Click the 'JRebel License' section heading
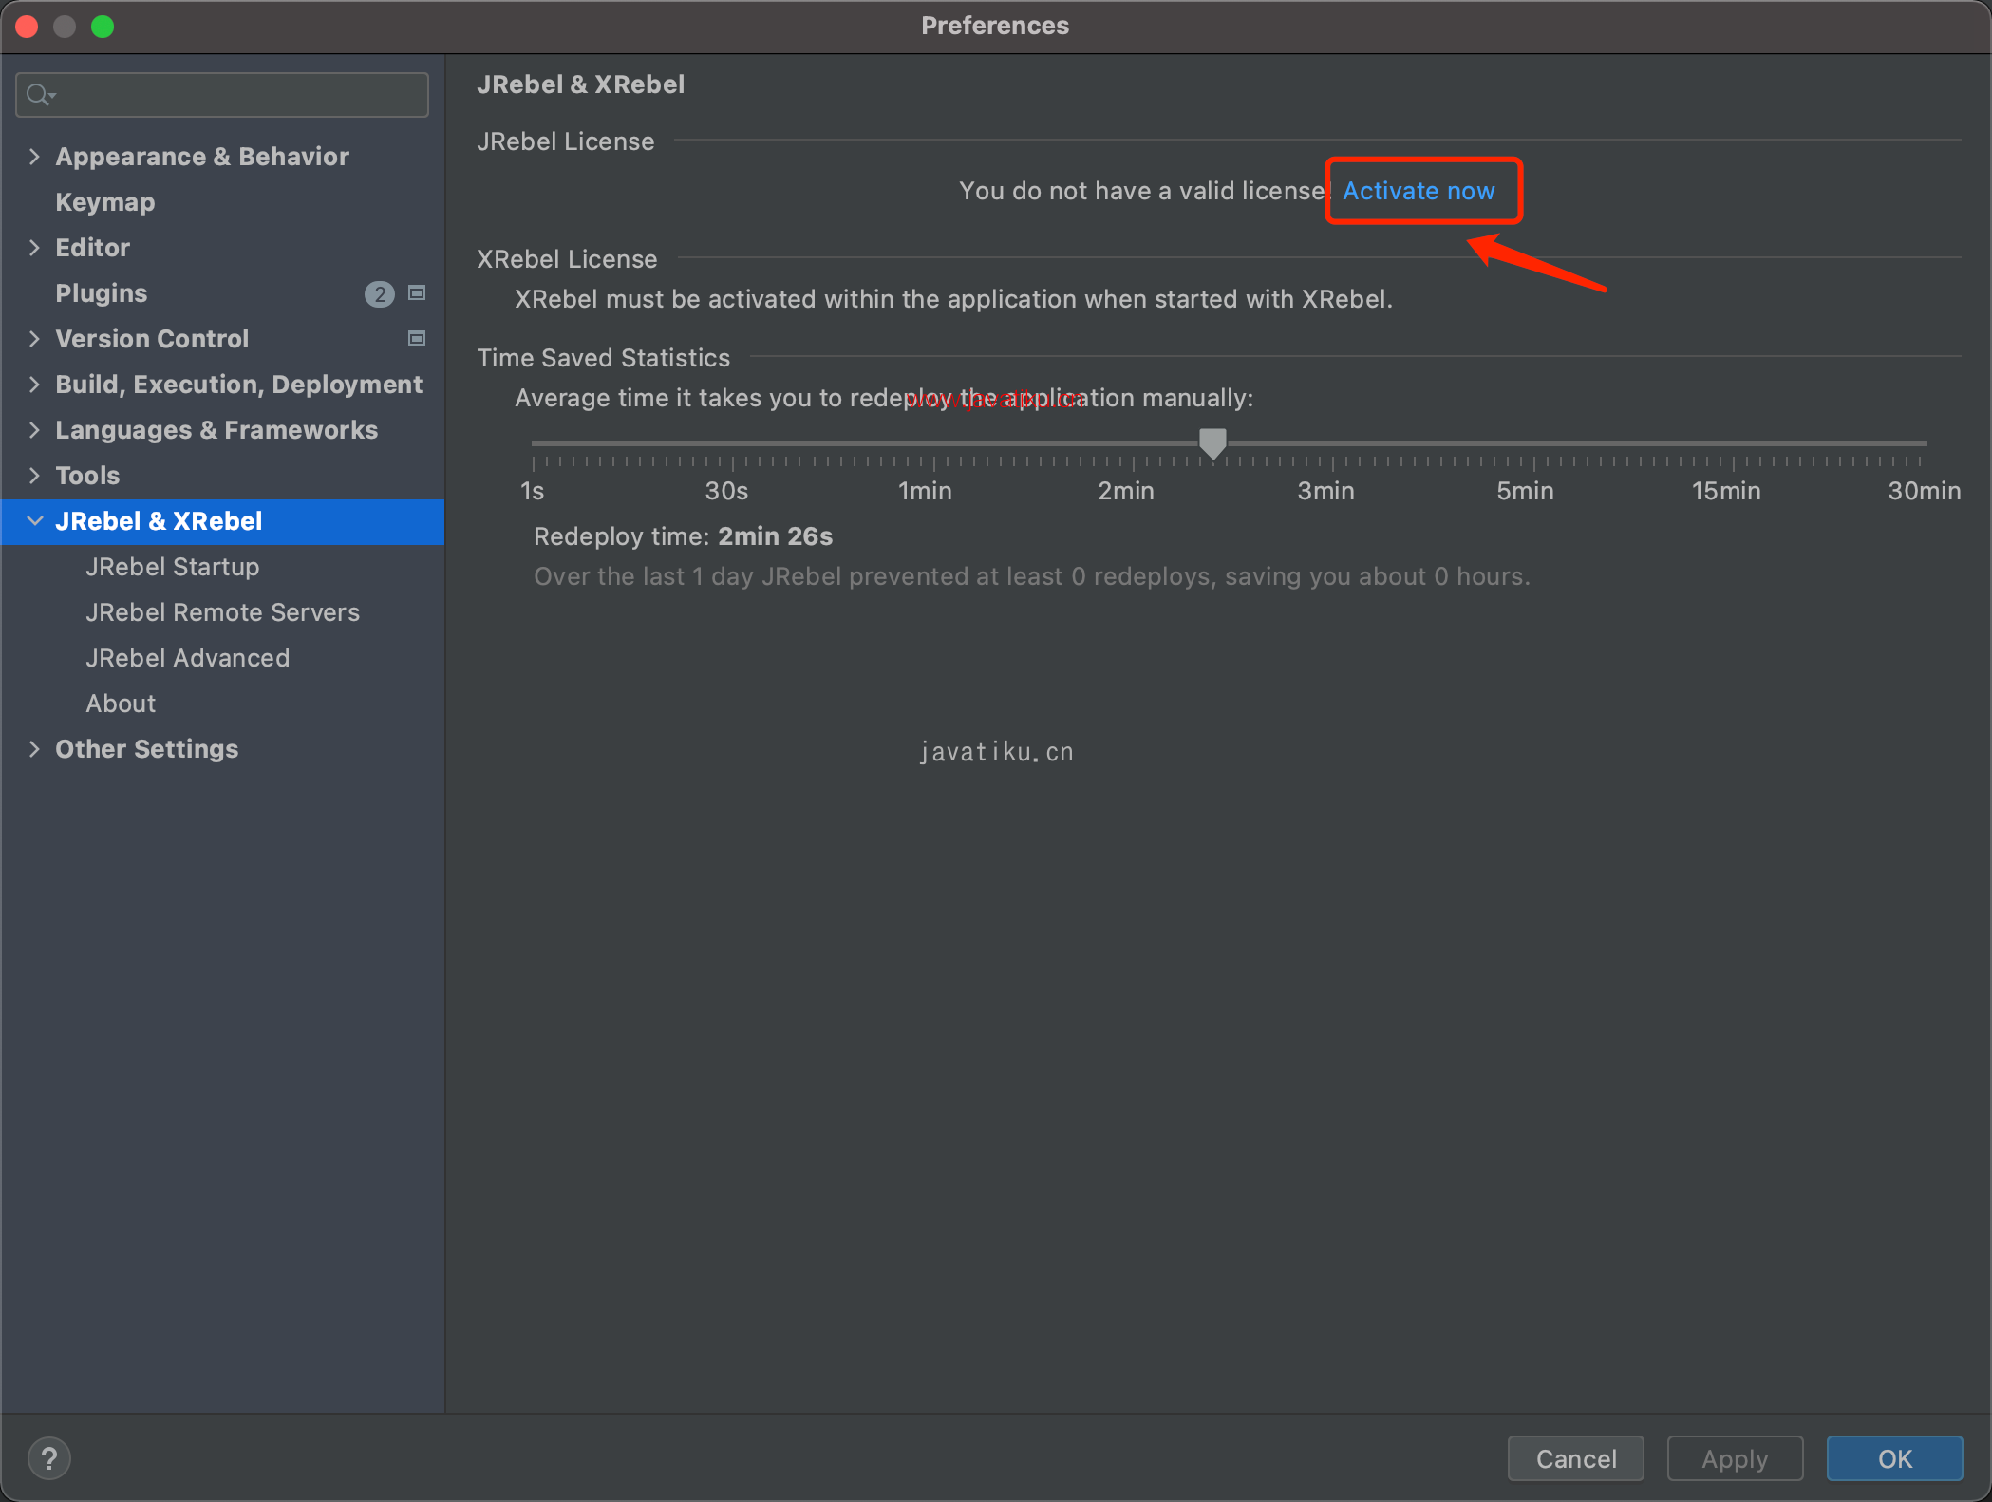This screenshot has width=1992, height=1502. click(566, 141)
